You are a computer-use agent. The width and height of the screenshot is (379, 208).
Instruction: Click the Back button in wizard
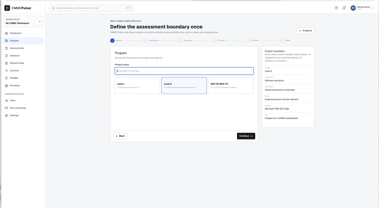pos(120,136)
